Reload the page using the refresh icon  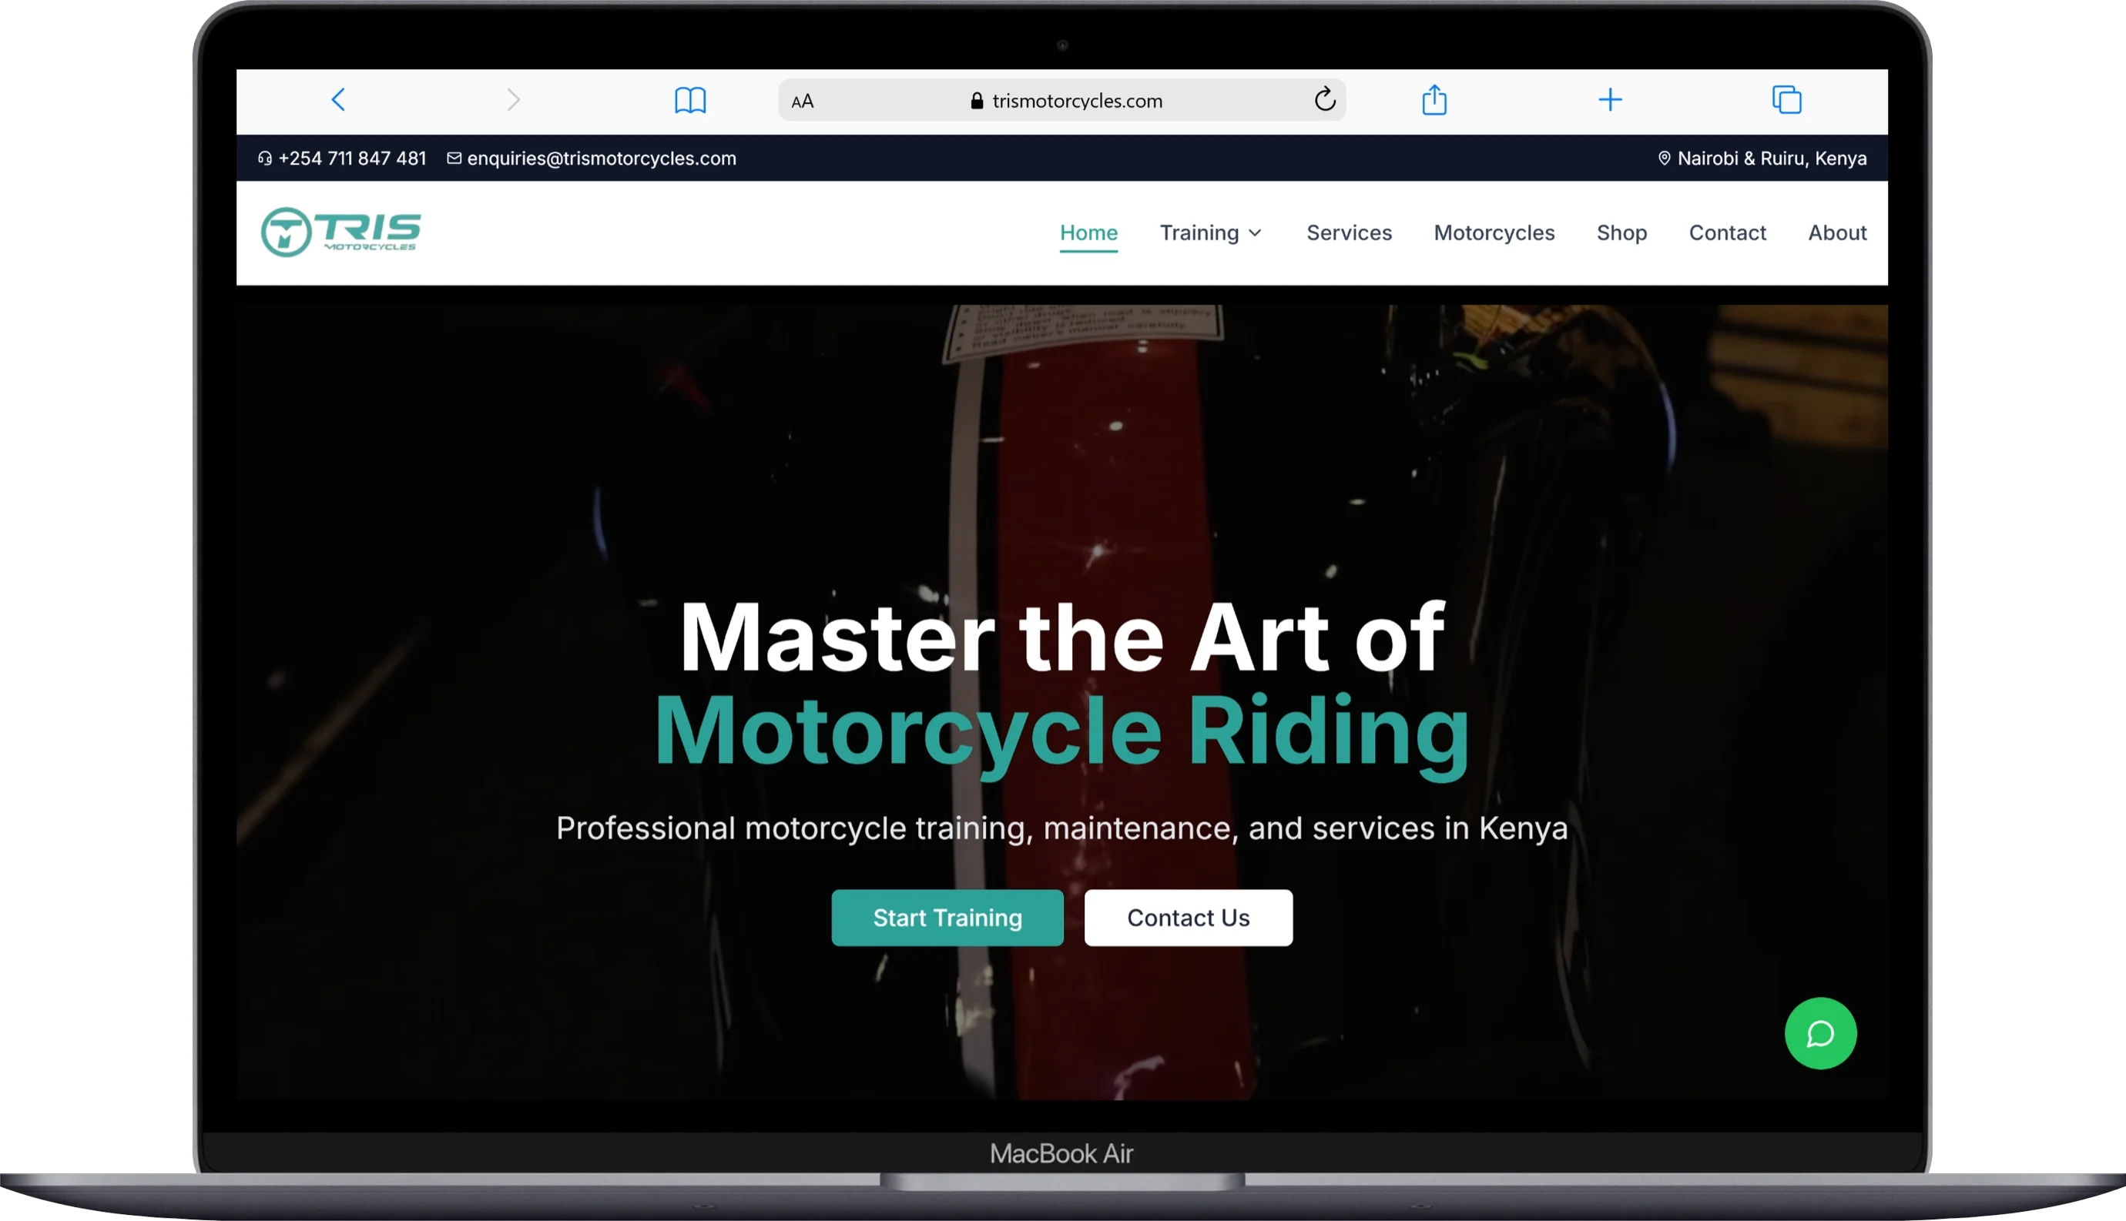(1326, 99)
